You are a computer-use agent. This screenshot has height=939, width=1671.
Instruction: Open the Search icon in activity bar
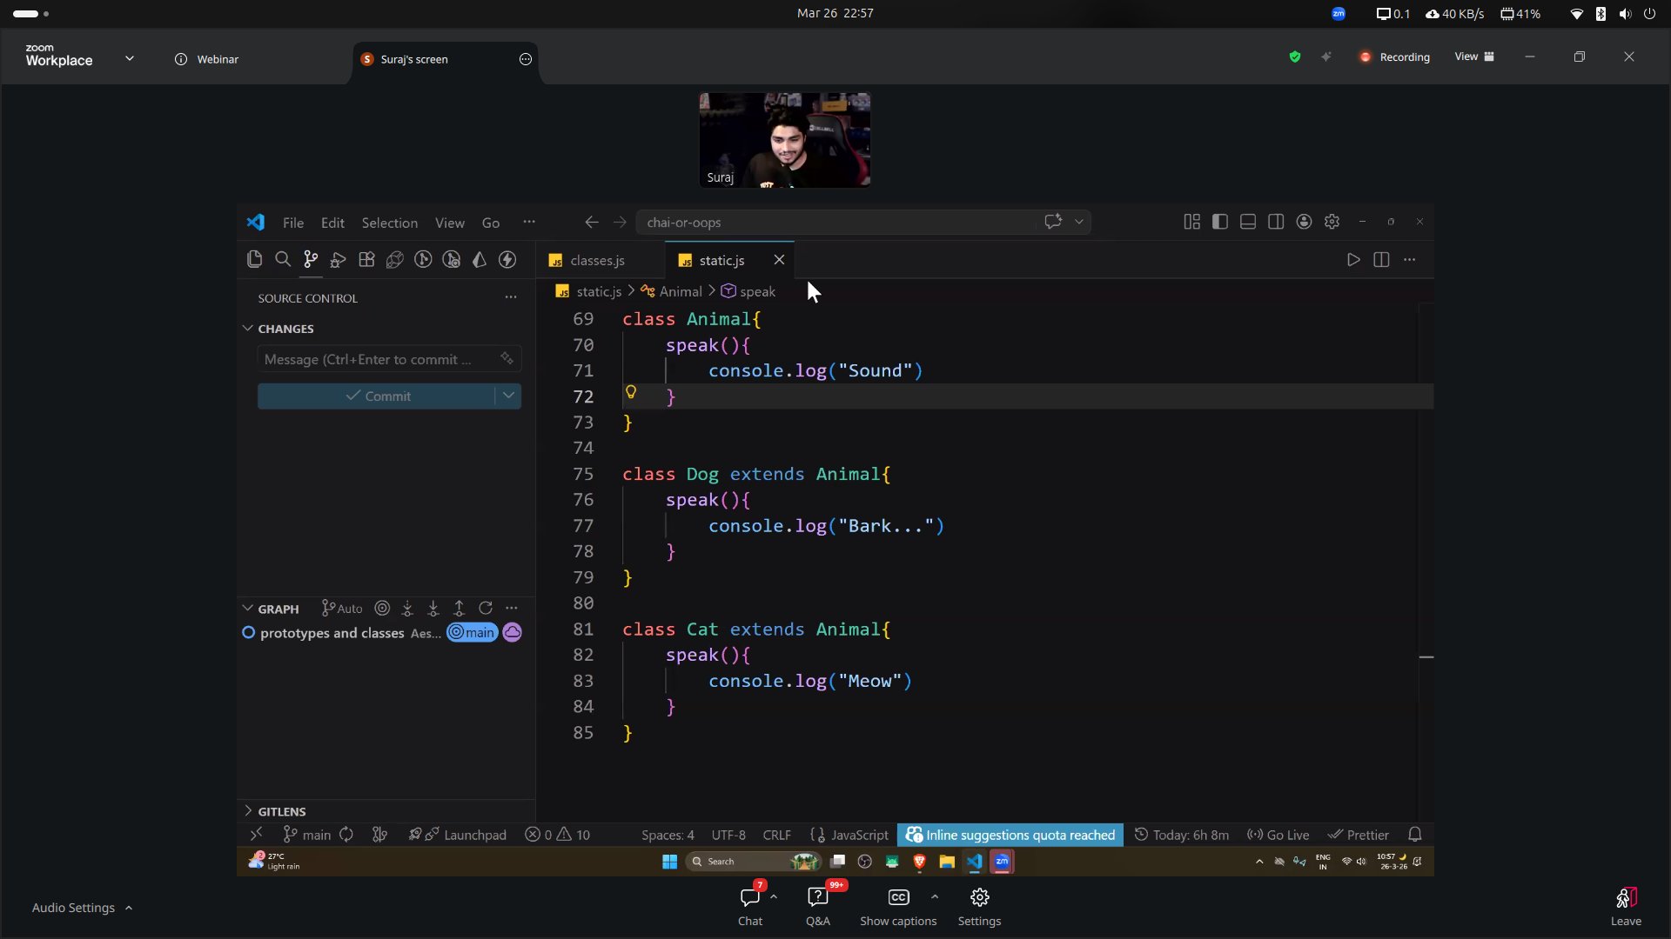(x=283, y=259)
